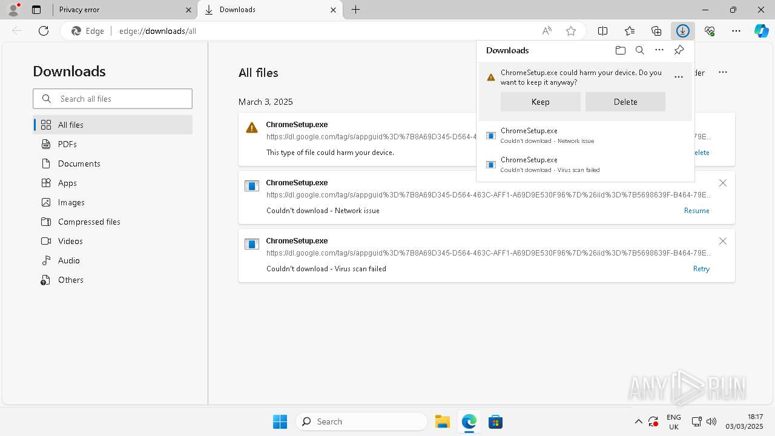The height and width of the screenshot is (436, 775).
Task: Click the browser refresh icon
Action: point(44,31)
